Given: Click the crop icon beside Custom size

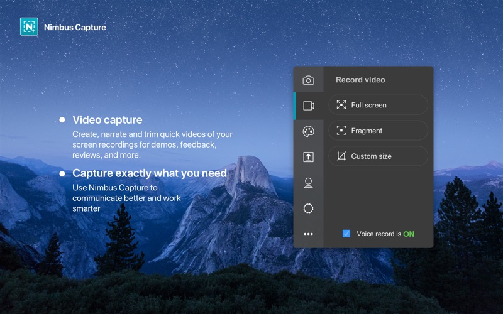Looking at the screenshot, I should pos(341,156).
